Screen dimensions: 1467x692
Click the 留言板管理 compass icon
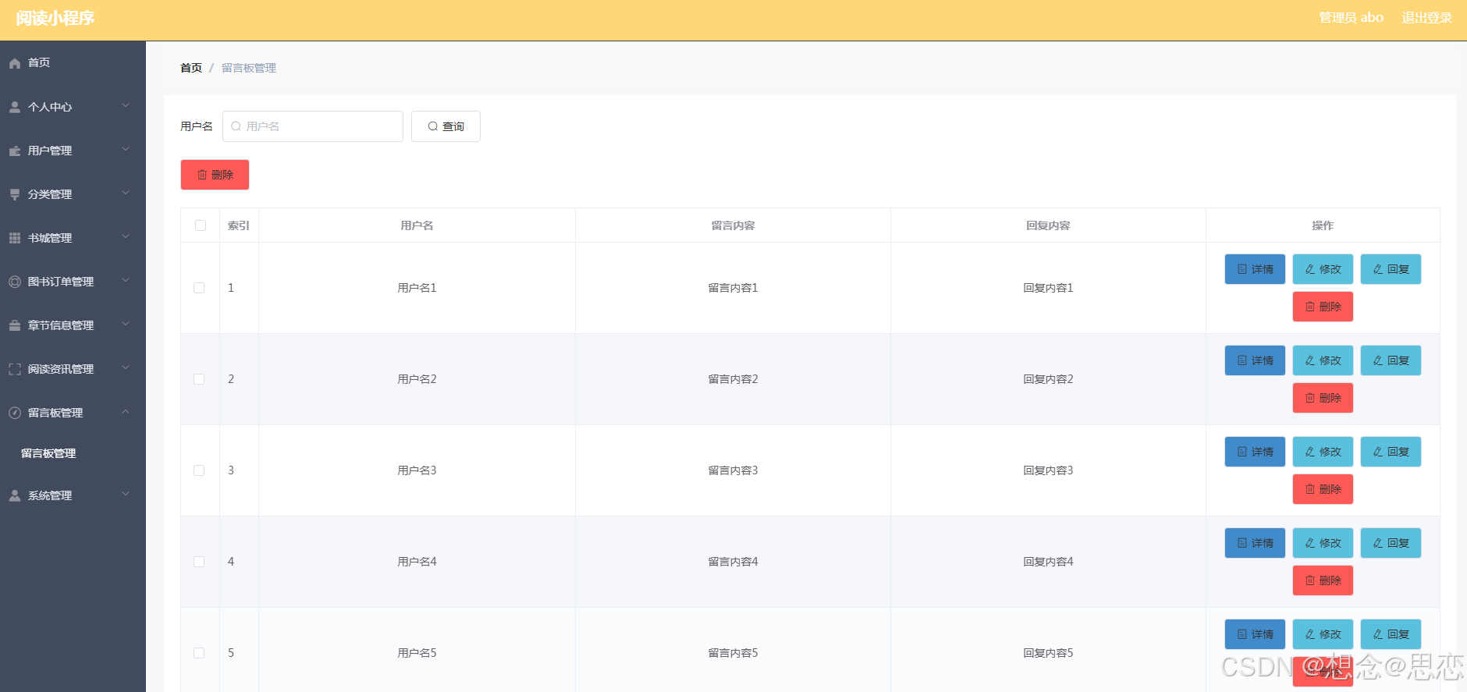(x=15, y=413)
